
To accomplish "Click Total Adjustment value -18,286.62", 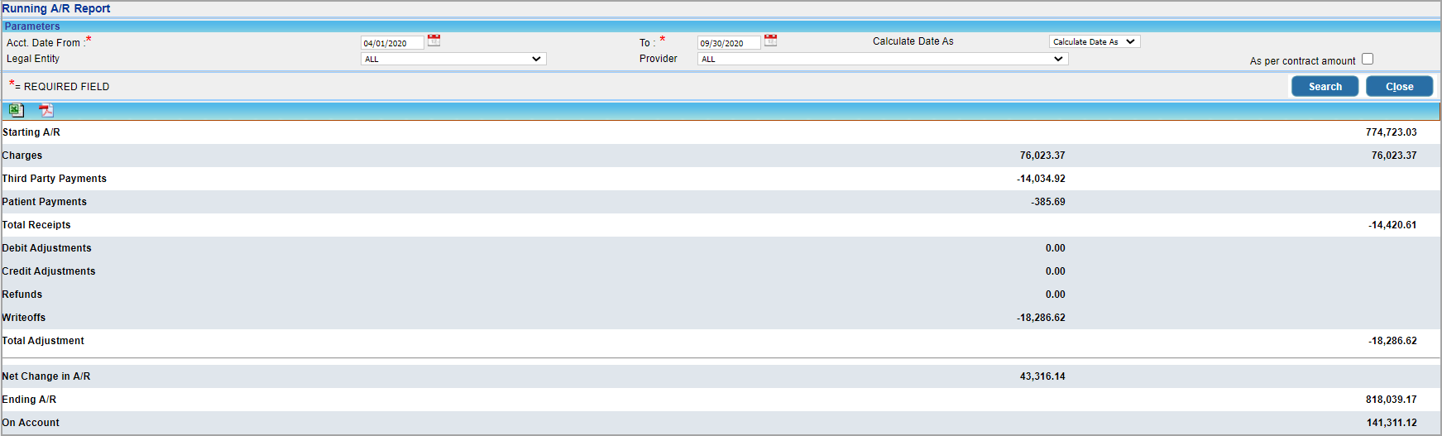I will coord(1393,341).
